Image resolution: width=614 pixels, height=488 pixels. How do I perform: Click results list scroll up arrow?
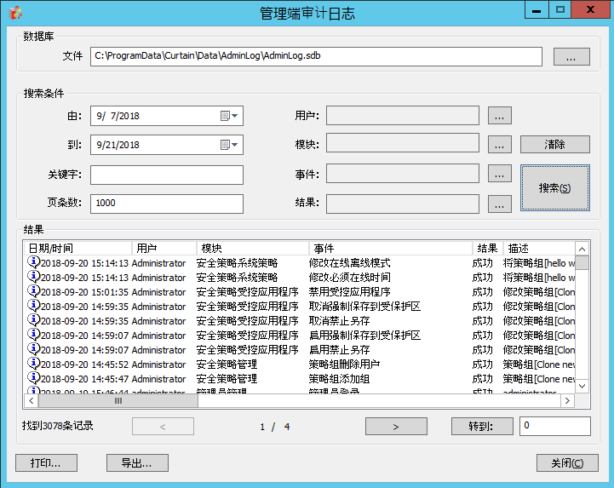[x=582, y=249]
